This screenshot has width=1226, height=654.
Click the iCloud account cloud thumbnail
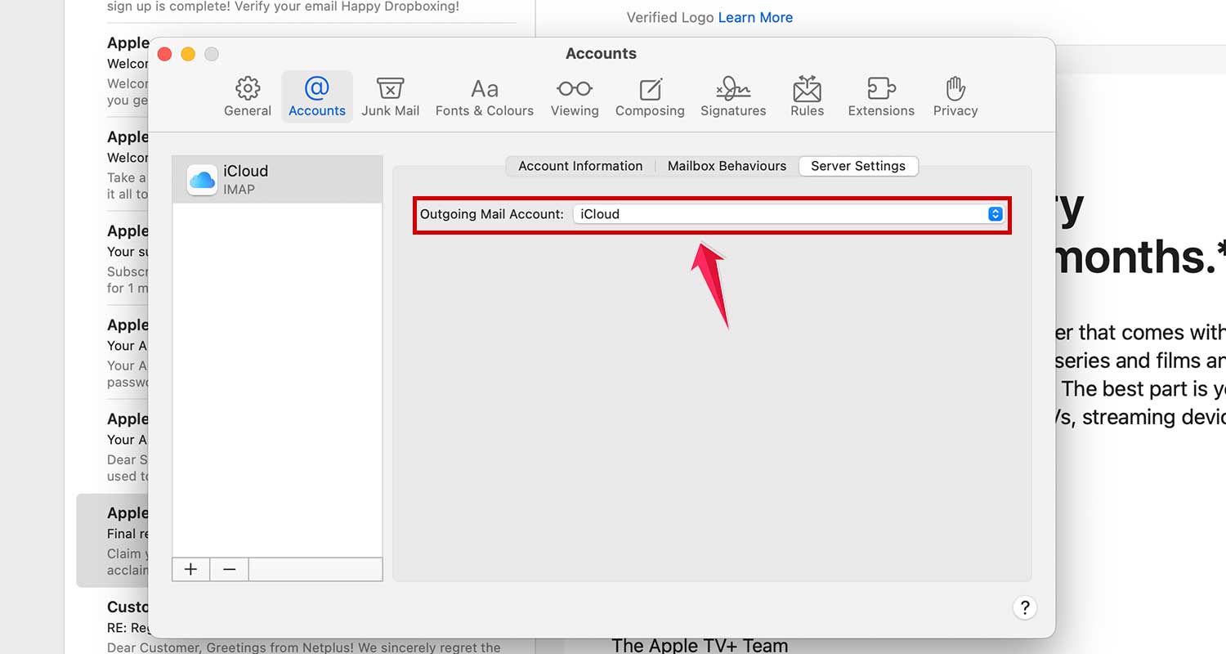click(201, 178)
